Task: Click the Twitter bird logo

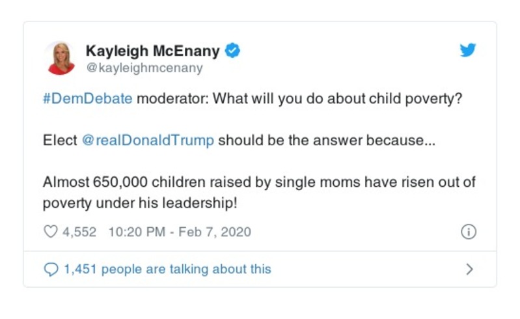Action: 468,51
